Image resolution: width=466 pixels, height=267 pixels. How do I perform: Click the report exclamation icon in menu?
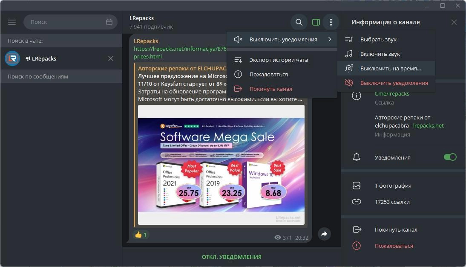pyautogui.click(x=238, y=74)
